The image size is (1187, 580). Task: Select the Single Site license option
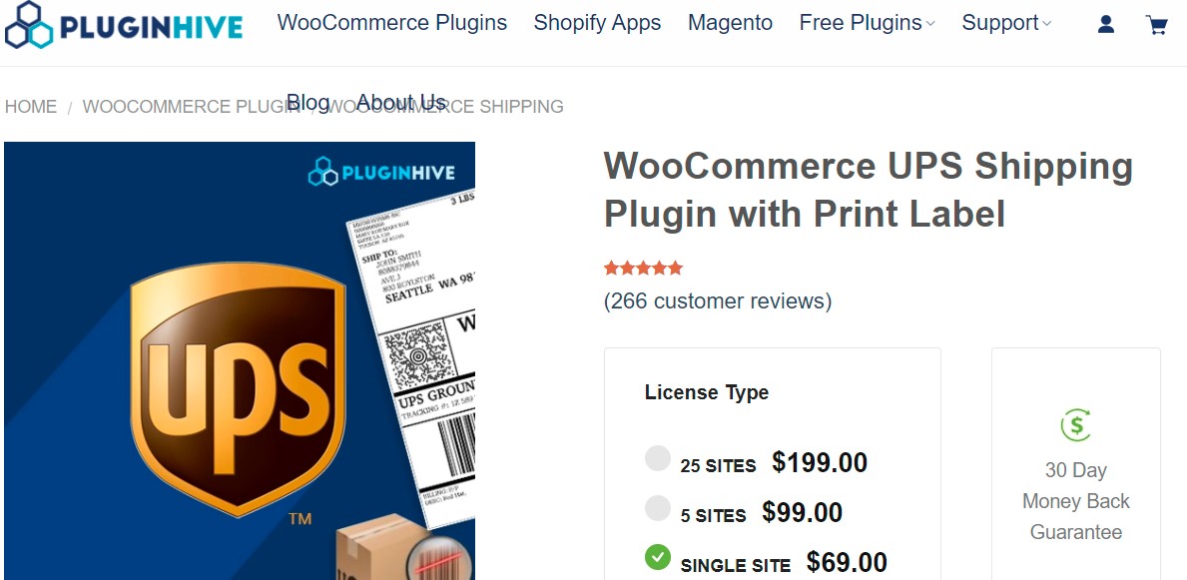click(x=658, y=557)
